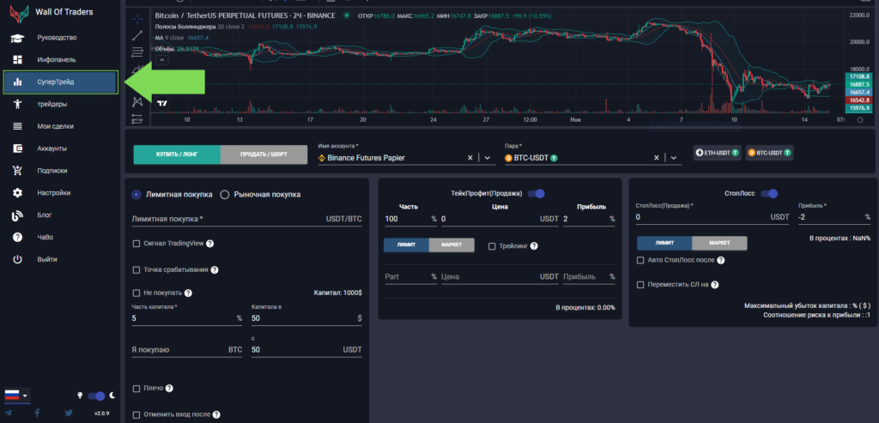Open the language flag dropdown

(17, 395)
